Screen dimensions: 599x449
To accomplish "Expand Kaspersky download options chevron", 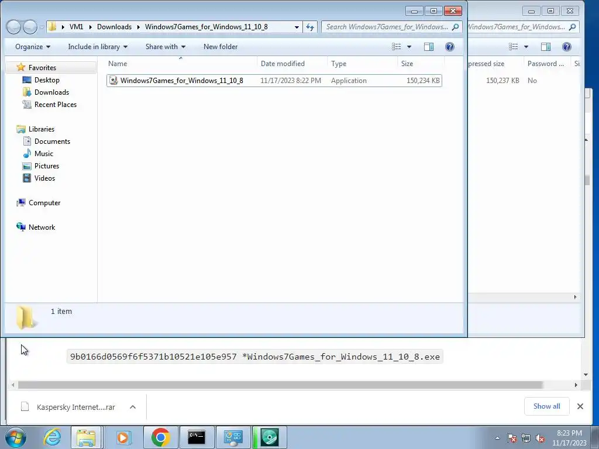I will 133,407.
